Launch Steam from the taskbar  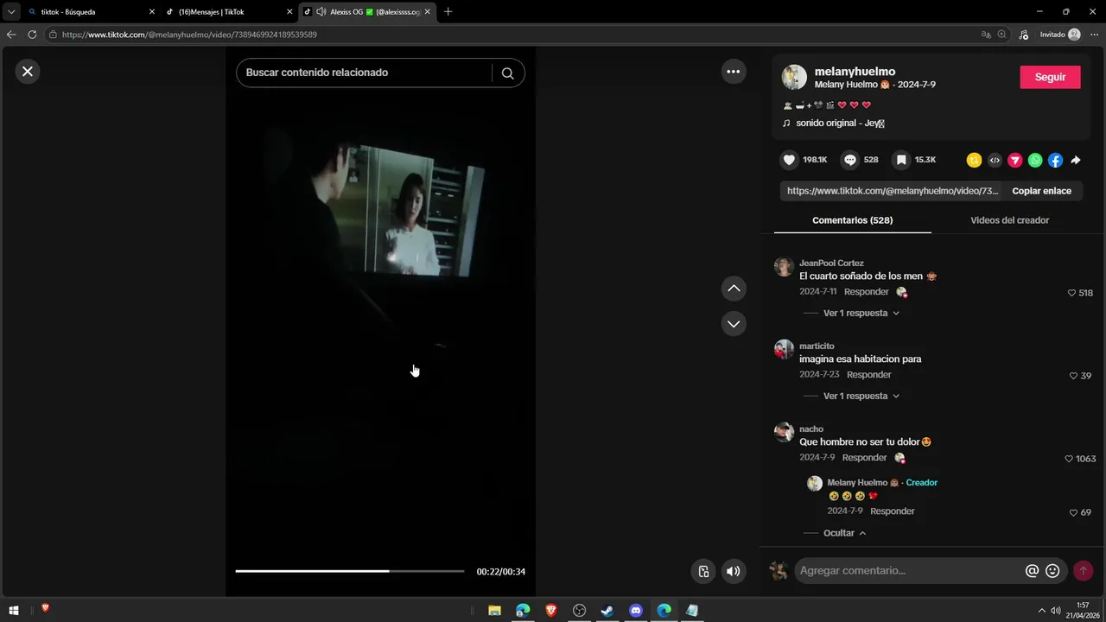tap(607, 611)
